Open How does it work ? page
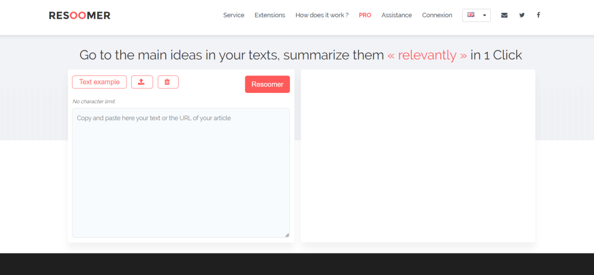 point(322,15)
